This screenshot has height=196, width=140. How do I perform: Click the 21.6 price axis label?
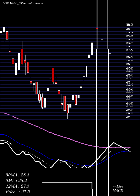point(129,103)
